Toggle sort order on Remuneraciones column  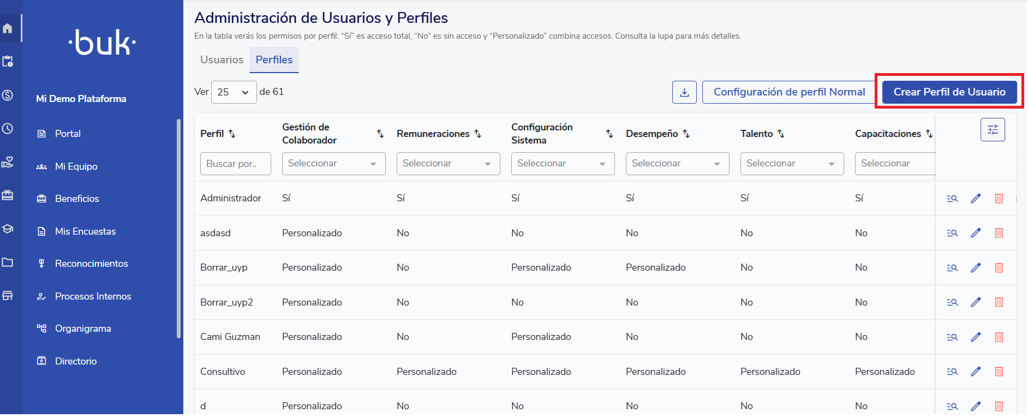[477, 134]
